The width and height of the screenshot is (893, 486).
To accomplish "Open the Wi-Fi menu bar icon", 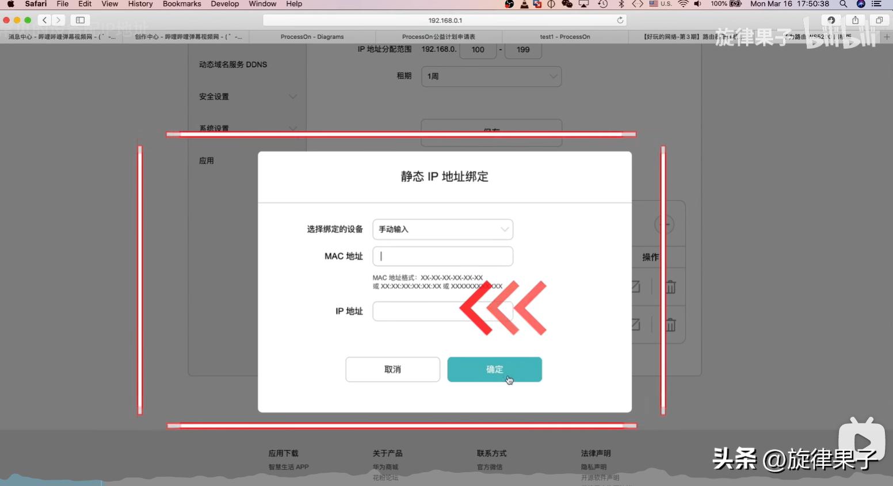I will click(683, 4).
